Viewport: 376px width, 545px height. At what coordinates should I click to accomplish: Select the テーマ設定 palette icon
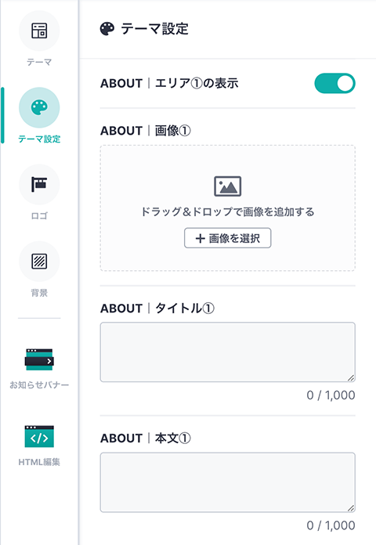tap(39, 107)
